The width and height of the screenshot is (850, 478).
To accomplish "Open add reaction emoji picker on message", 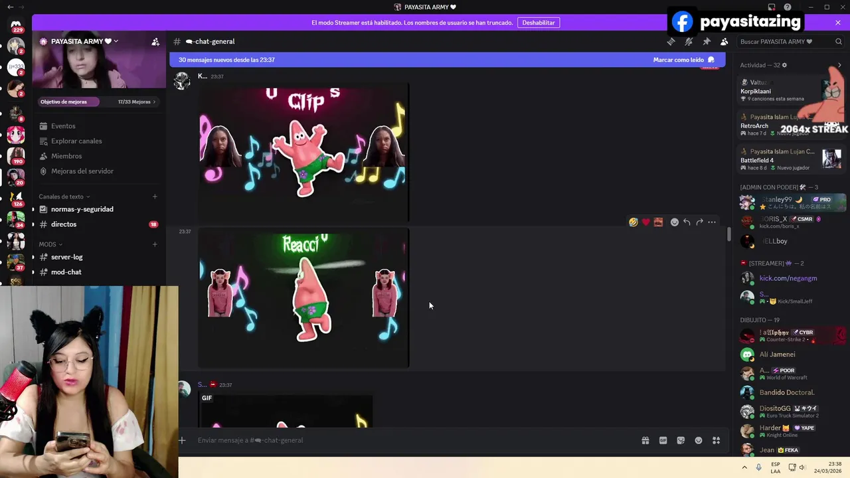I will pyautogui.click(x=675, y=222).
